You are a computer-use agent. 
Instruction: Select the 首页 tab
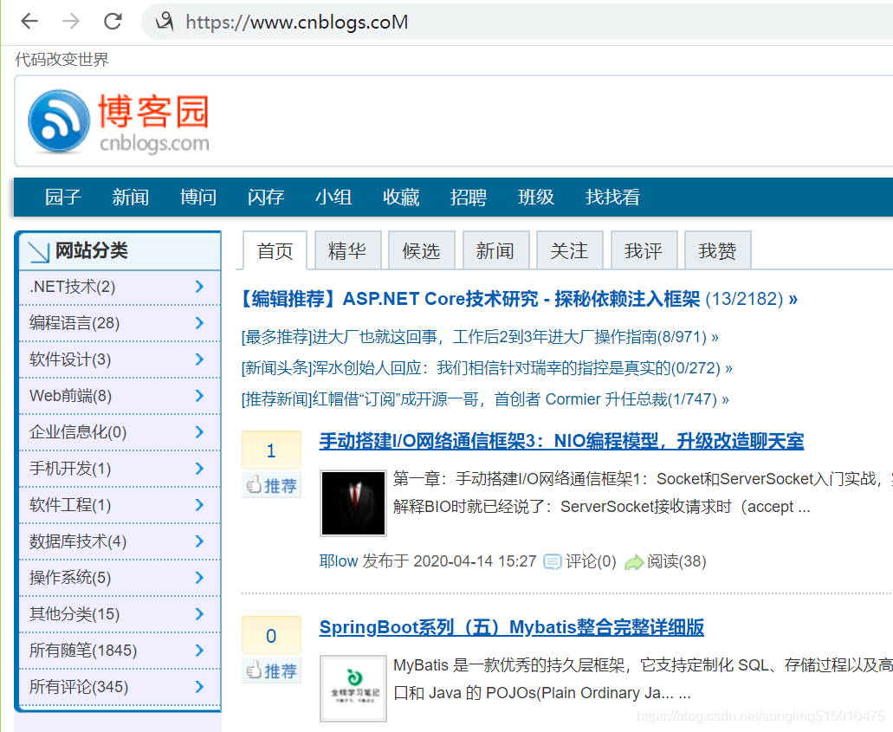pos(275,250)
